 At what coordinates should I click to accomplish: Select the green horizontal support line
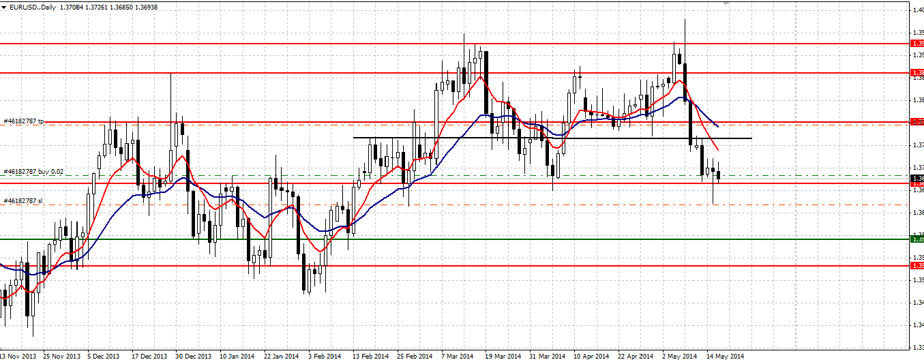tap(455, 239)
